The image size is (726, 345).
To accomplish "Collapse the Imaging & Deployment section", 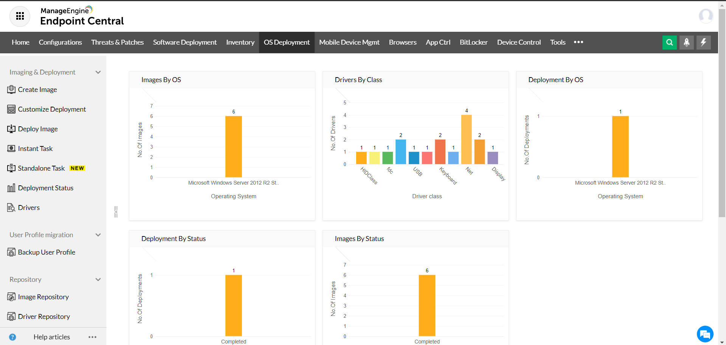I will coord(98,72).
